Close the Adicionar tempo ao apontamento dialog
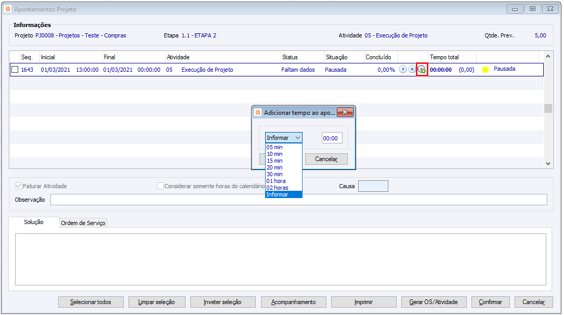The width and height of the screenshot is (564, 315). pos(345,112)
